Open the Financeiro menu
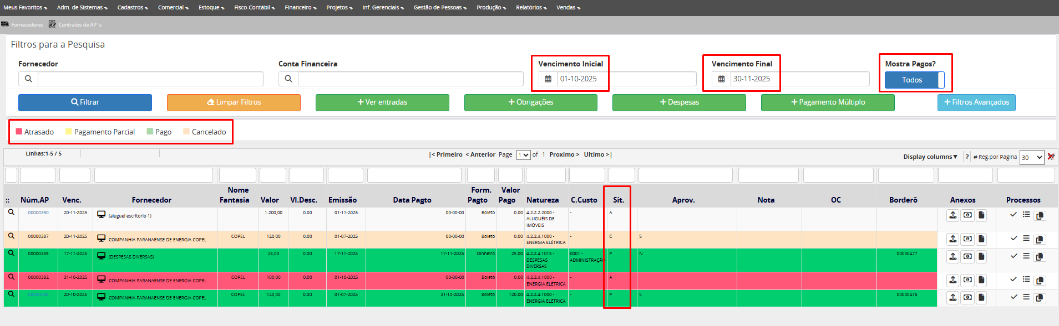The height and width of the screenshot is (326, 1059). (300, 8)
